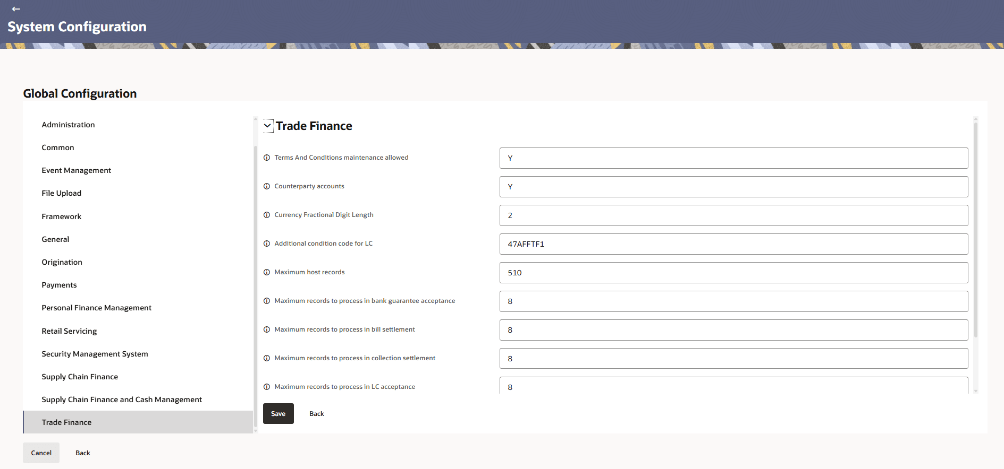Click info icon for collection settlement records
1004x469 pixels.
tap(267, 358)
